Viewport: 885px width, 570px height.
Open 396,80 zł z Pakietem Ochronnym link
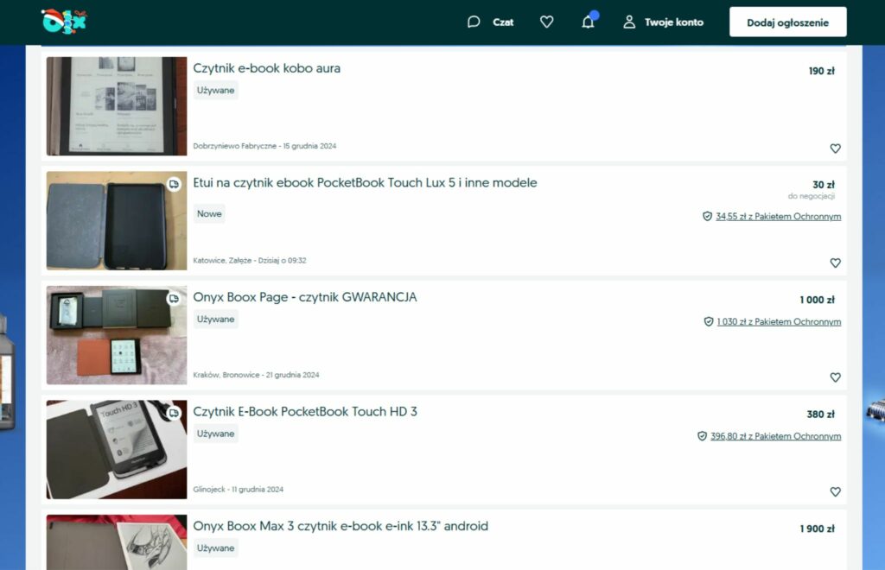tap(775, 436)
